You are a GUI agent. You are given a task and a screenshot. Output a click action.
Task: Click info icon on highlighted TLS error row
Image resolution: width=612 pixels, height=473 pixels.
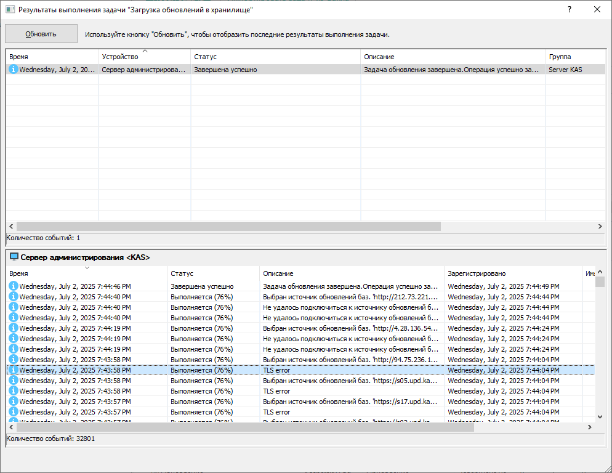click(14, 370)
